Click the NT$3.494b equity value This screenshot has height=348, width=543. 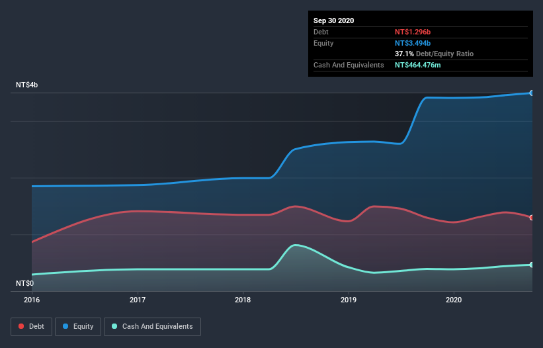[413, 43]
